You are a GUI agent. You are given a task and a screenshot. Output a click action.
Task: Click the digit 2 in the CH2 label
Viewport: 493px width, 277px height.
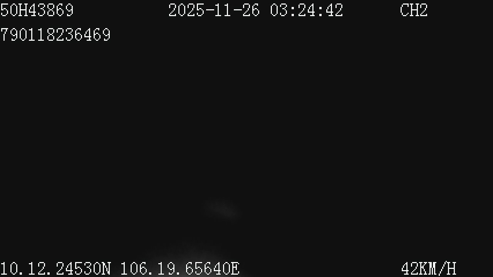point(424,10)
